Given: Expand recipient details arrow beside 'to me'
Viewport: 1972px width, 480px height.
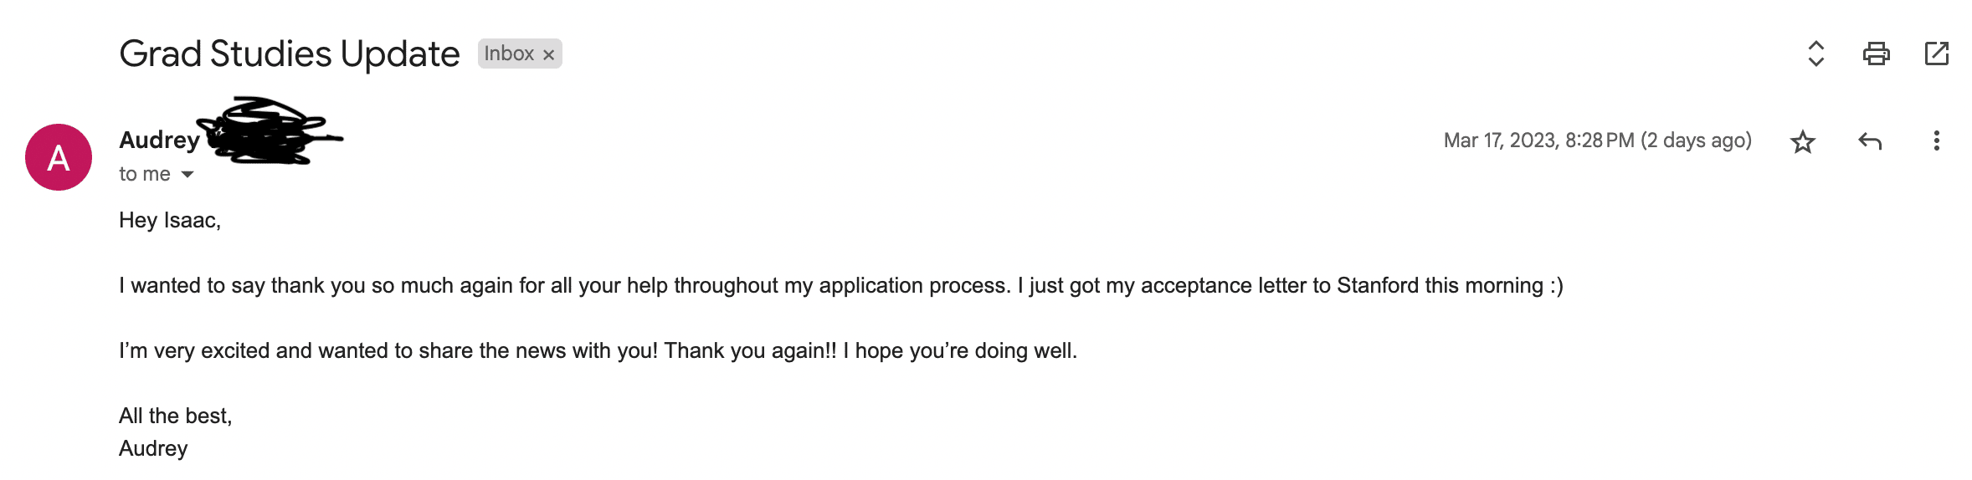Looking at the screenshot, I should [x=187, y=174].
